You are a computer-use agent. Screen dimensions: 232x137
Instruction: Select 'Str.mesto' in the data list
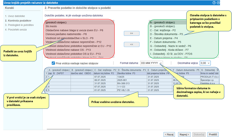(52, 26)
